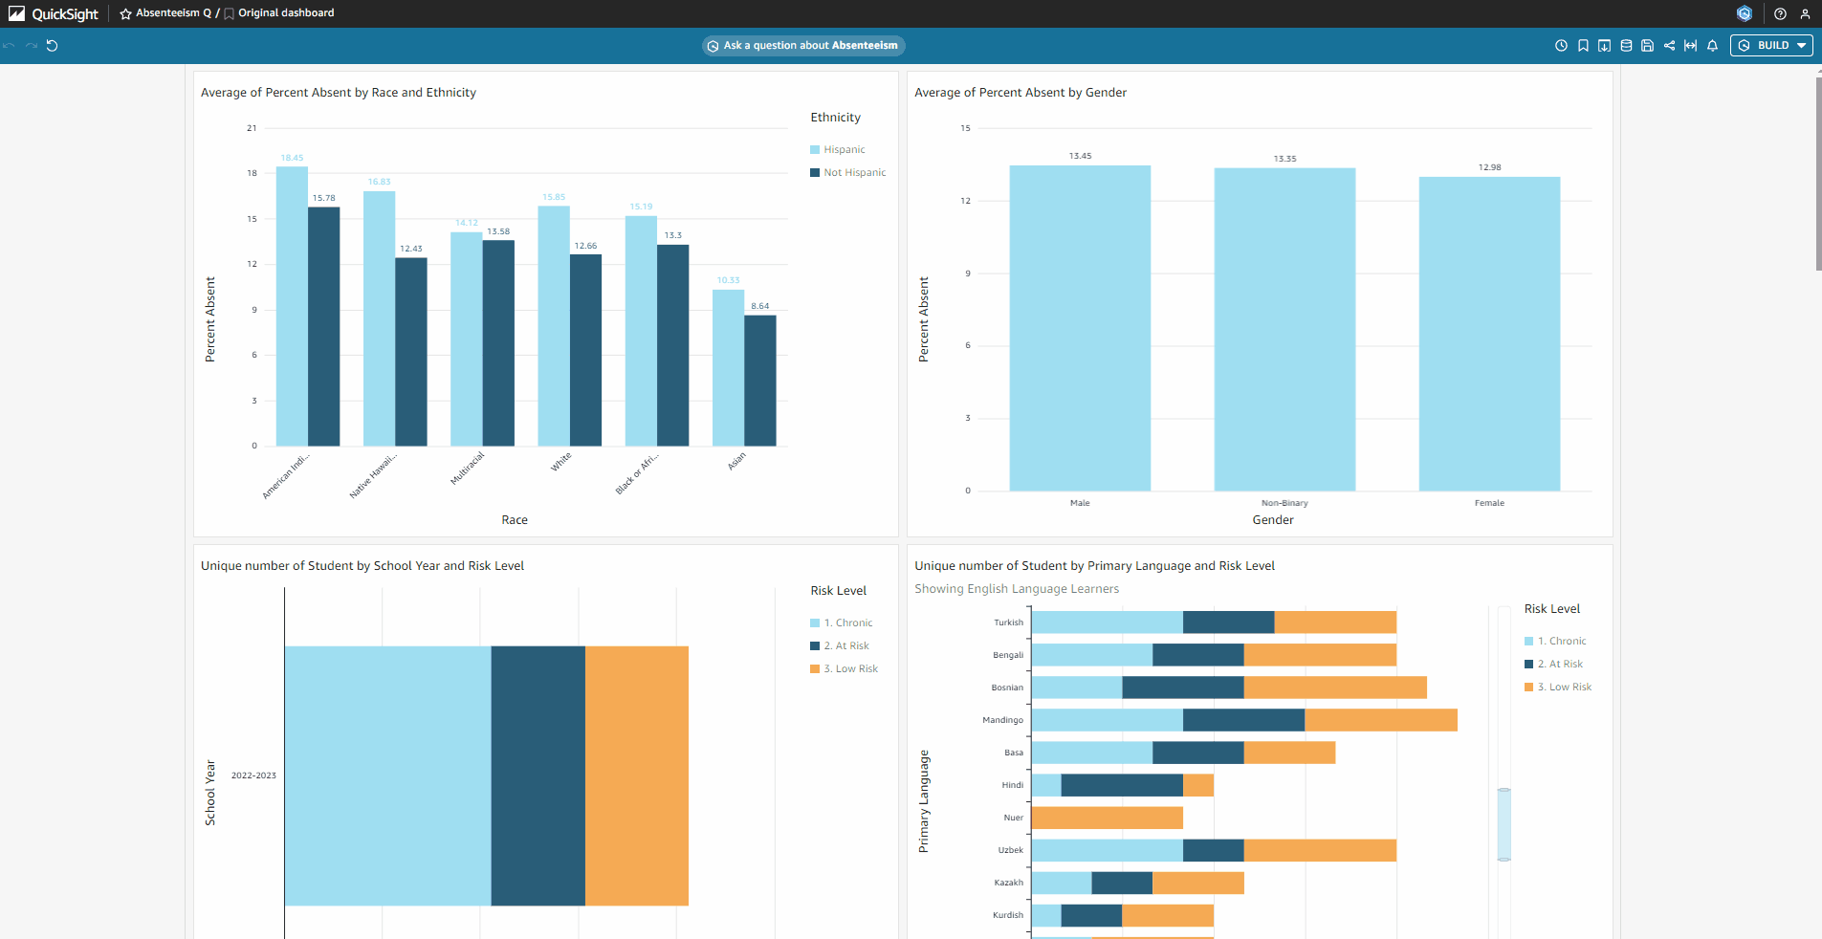Click the Showing English Language Learners subtitle
Viewport: 1822px width, 939px height.
click(x=1017, y=589)
